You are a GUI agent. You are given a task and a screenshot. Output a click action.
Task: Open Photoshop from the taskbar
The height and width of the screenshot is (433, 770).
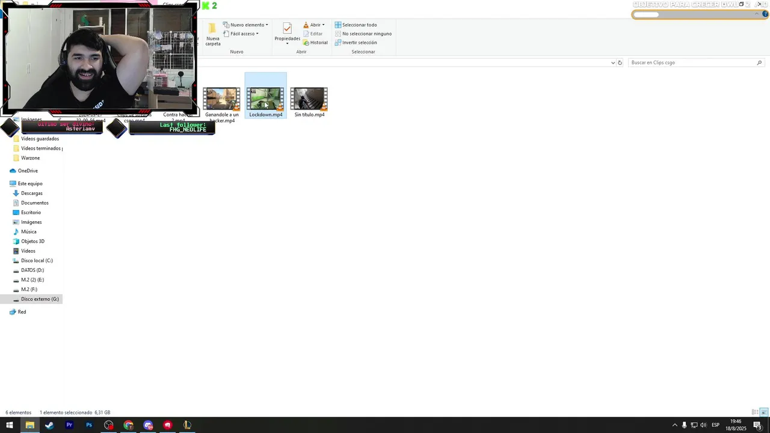tap(89, 425)
